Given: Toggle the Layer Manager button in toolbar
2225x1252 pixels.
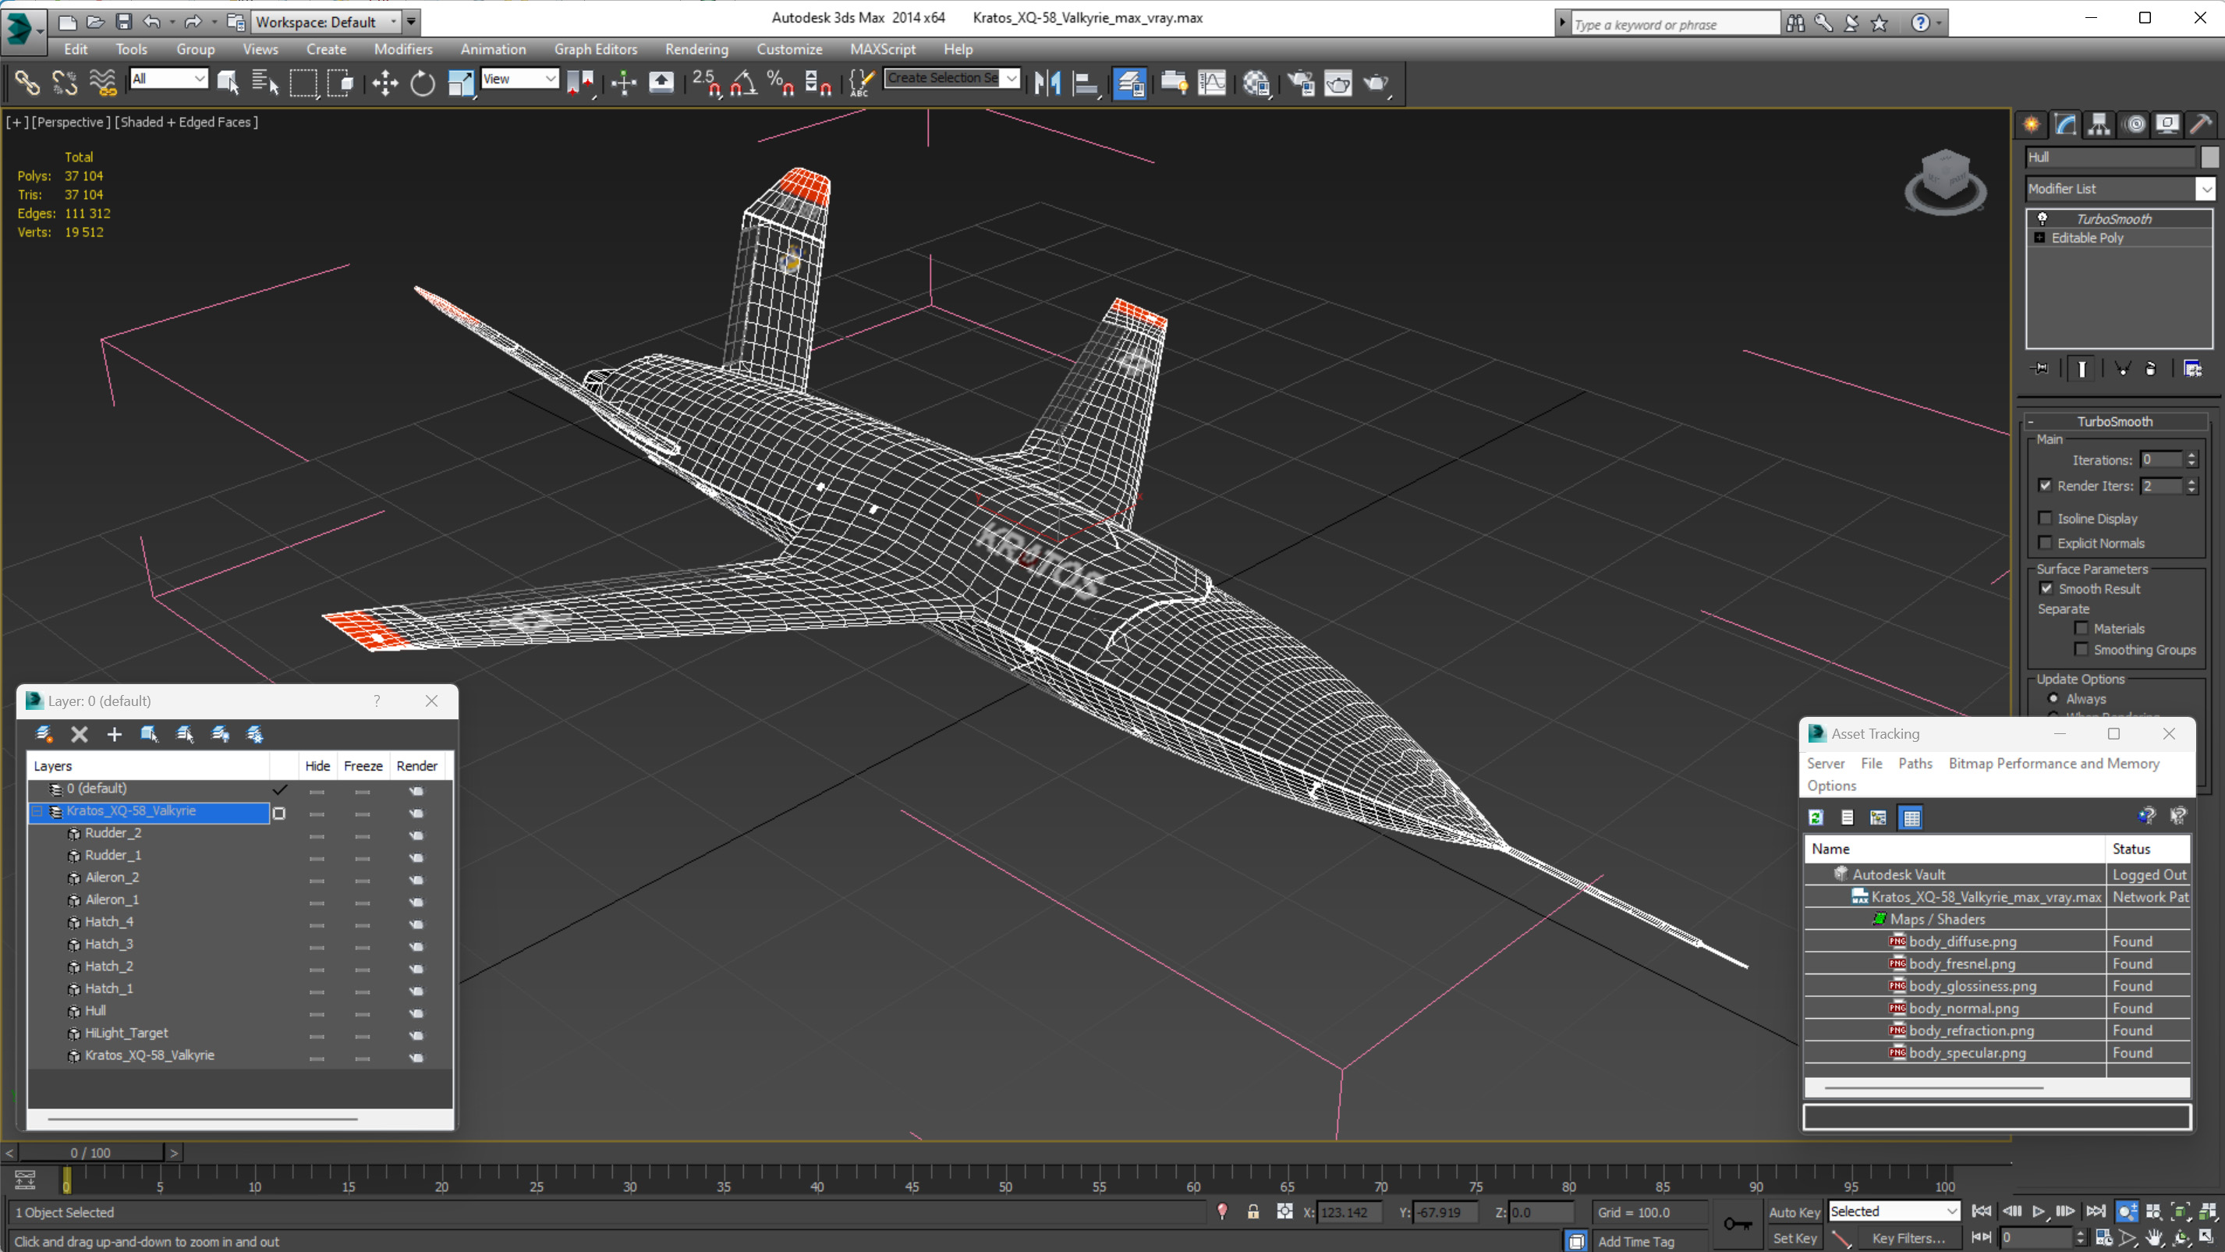Looking at the screenshot, I should pyautogui.click(x=1130, y=83).
